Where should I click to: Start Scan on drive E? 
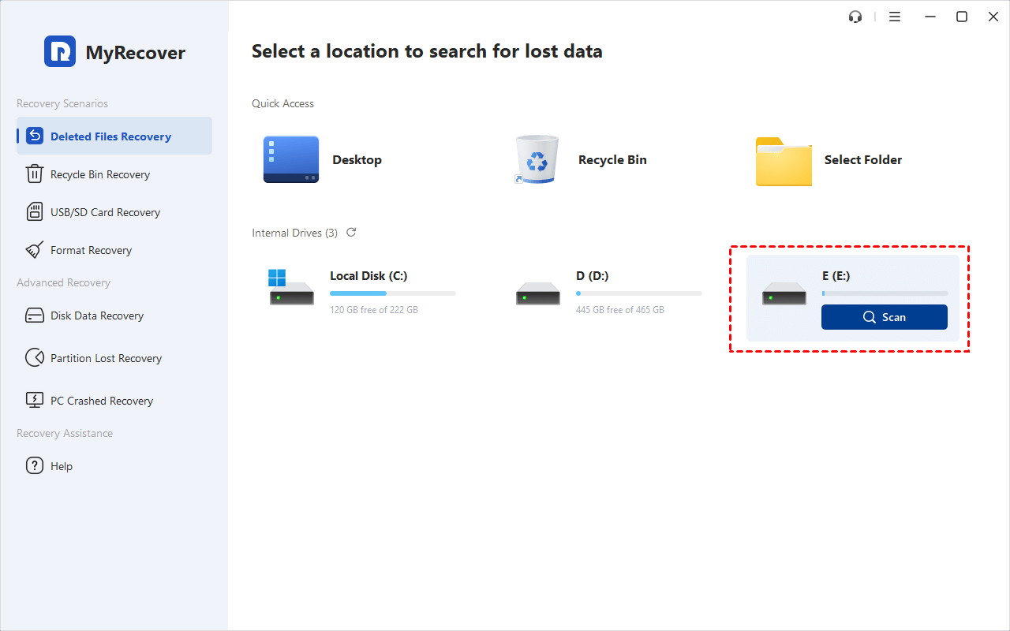click(x=885, y=317)
